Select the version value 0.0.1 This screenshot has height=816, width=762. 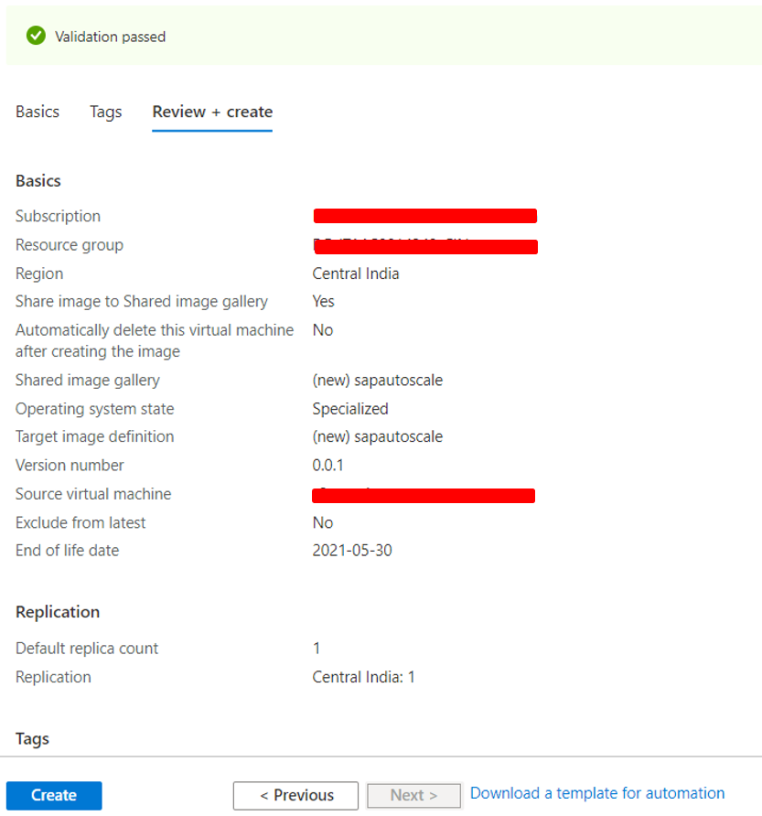coord(327,466)
